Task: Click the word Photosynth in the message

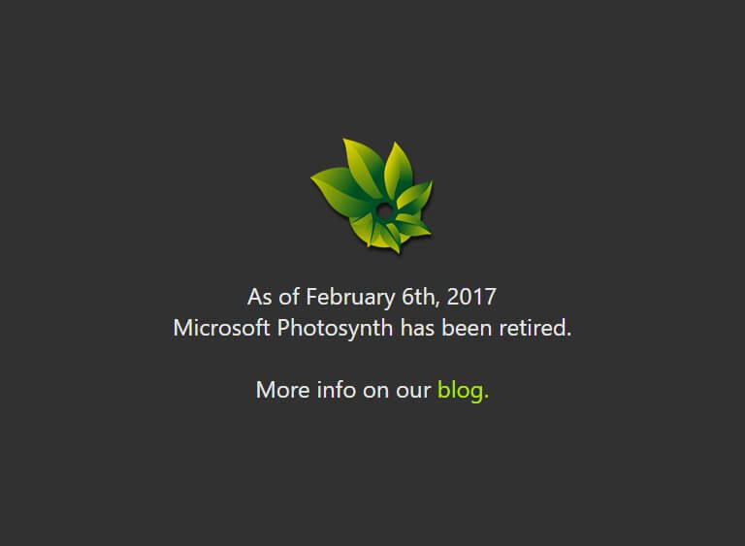Action: pos(335,329)
